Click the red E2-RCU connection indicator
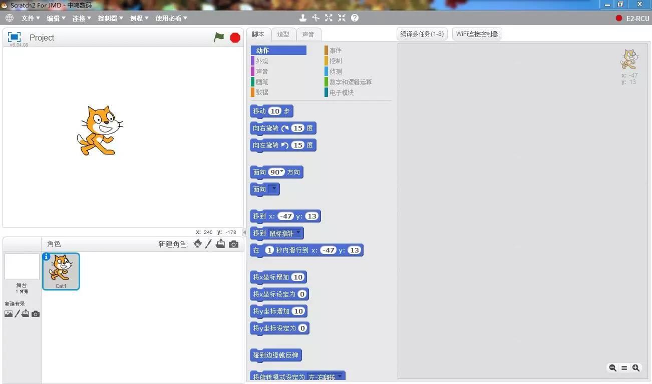 (x=619, y=18)
